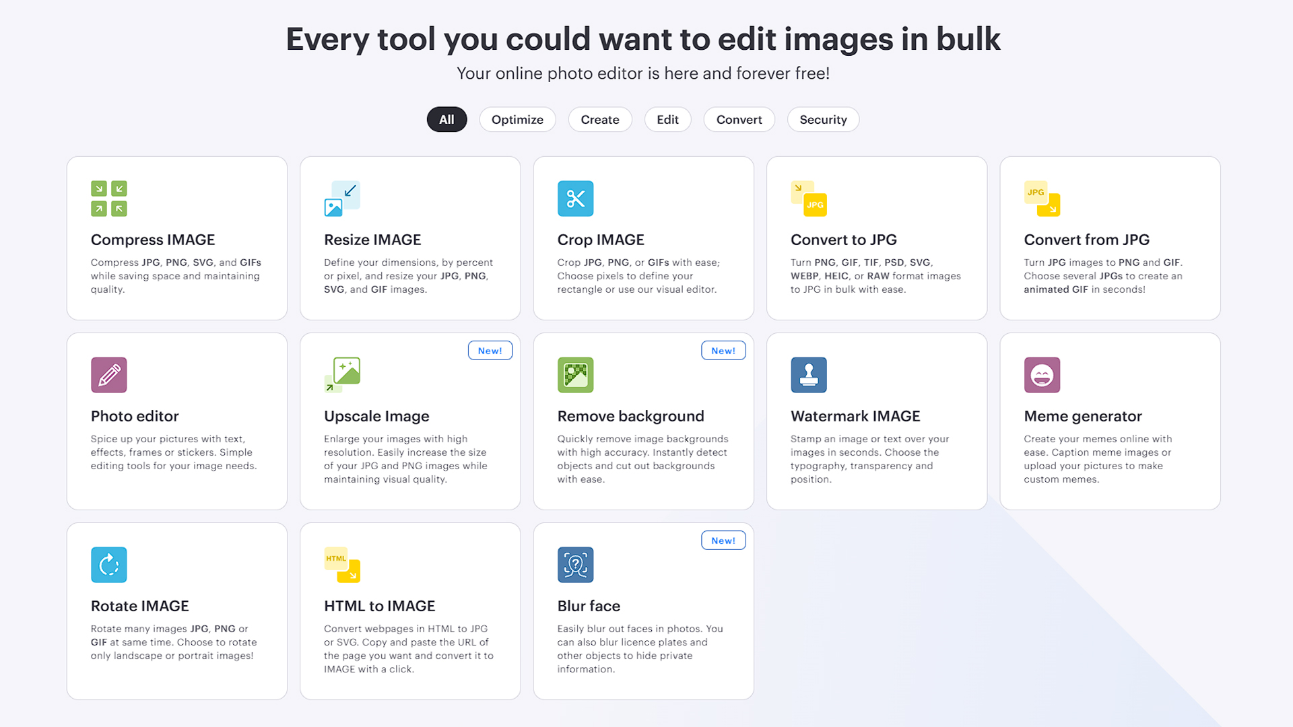The width and height of the screenshot is (1293, 727).
Task: Click the Blur face description text
Action: coord(640,649)
